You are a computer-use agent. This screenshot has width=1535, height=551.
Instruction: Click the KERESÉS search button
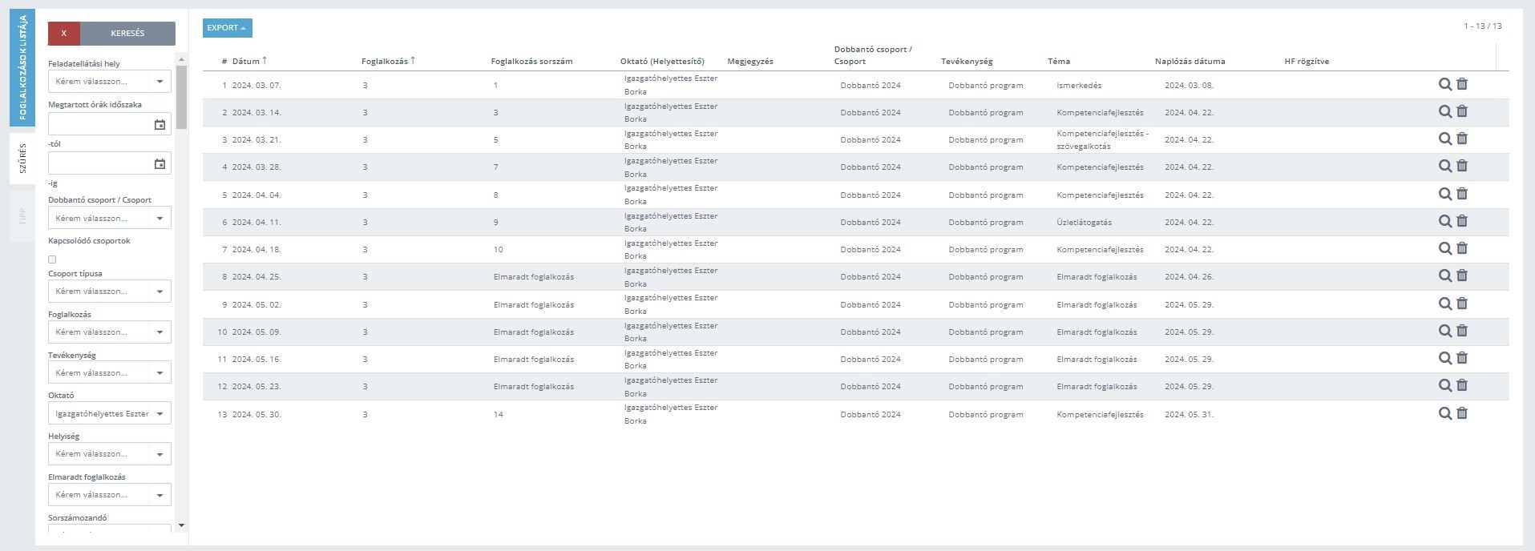127,33
